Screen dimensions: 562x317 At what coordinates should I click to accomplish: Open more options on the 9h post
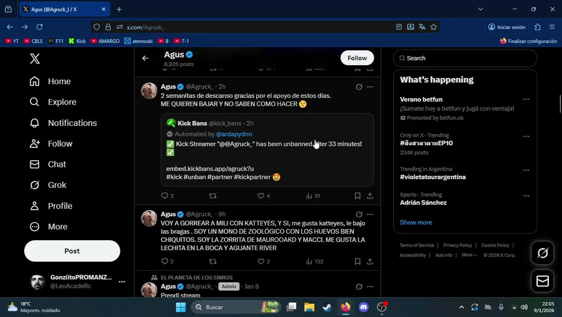[370, 214]
